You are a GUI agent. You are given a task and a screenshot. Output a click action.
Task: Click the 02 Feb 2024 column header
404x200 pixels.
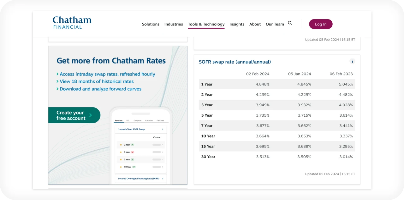click(258, 74)
